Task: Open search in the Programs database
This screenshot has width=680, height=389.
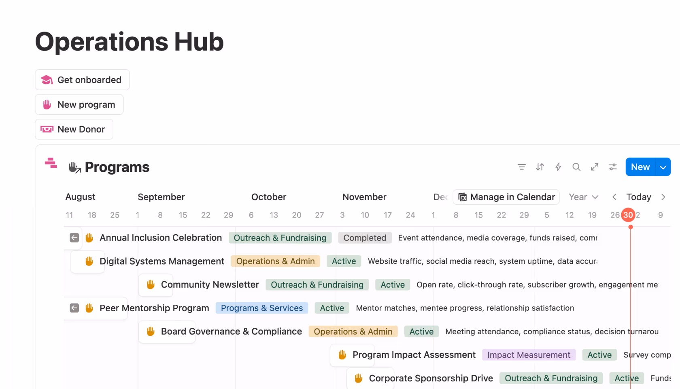Action: click(x=576, y=167)
